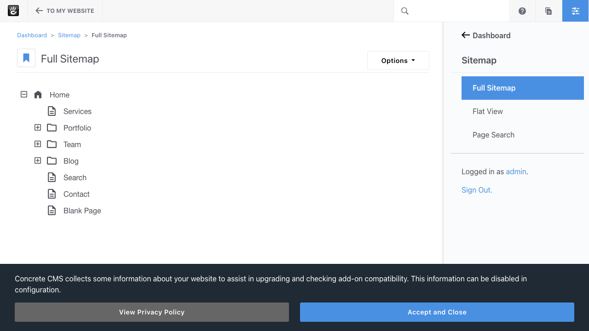Open the pages panel icon
The width and height of the screenshot is (589, 331).
click(549, 11)
